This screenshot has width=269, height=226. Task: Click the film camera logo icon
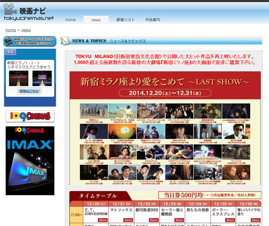[10, 9]
